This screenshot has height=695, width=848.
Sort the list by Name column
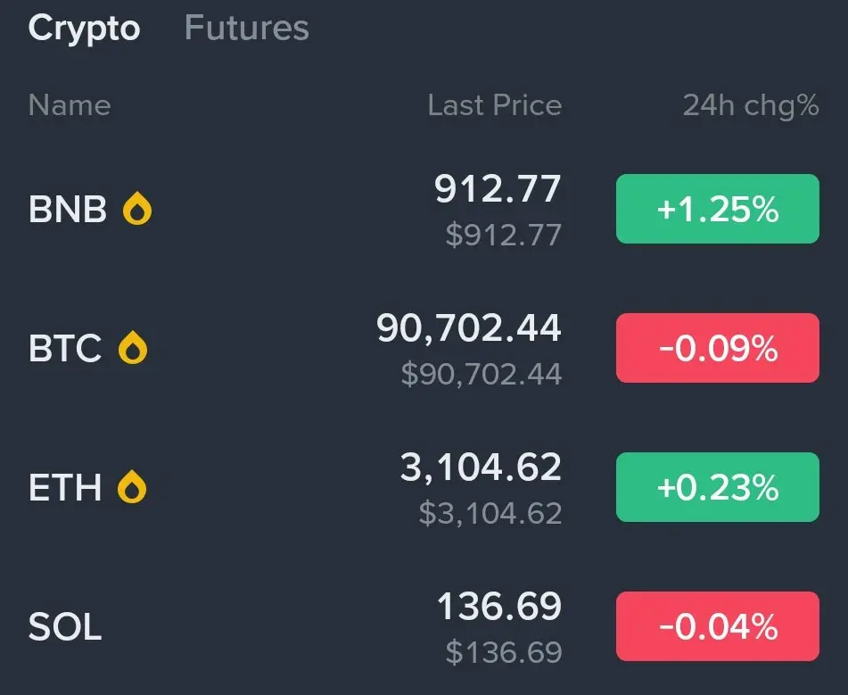(70, 105)
